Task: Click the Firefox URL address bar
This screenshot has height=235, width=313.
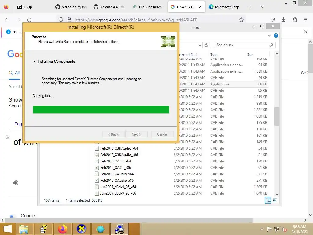Action: (x=136, y=20)
